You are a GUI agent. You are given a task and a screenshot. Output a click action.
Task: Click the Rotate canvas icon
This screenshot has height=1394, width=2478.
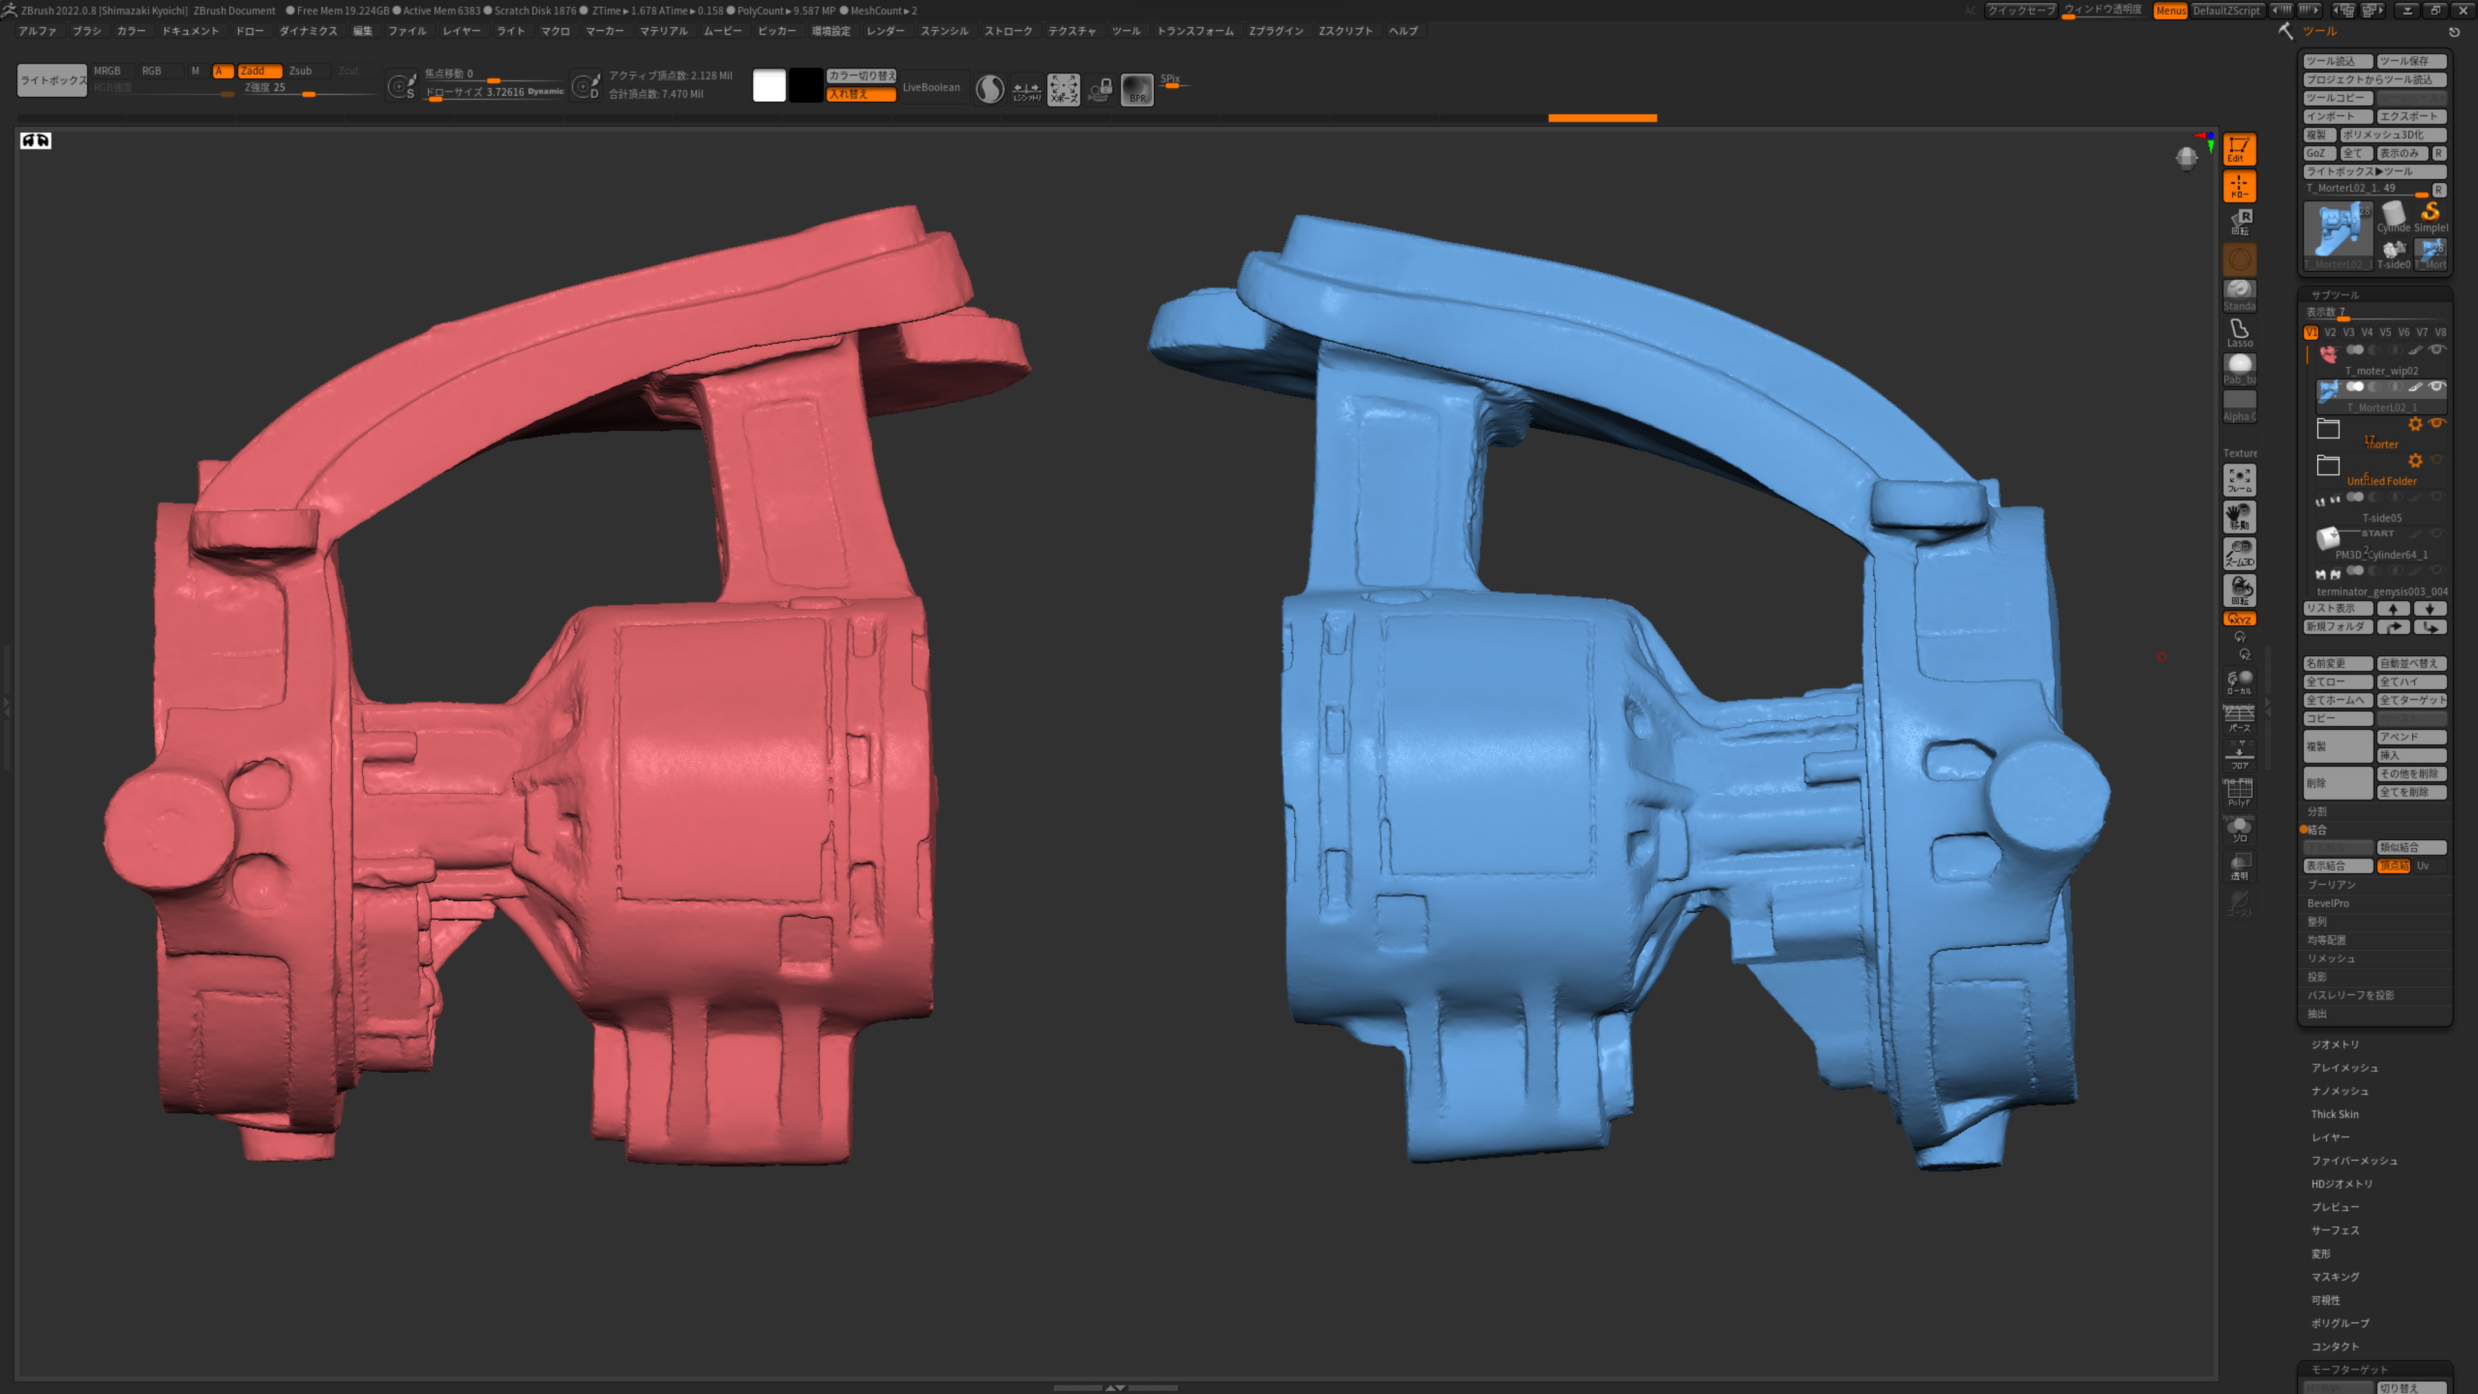click(2239, 590)
